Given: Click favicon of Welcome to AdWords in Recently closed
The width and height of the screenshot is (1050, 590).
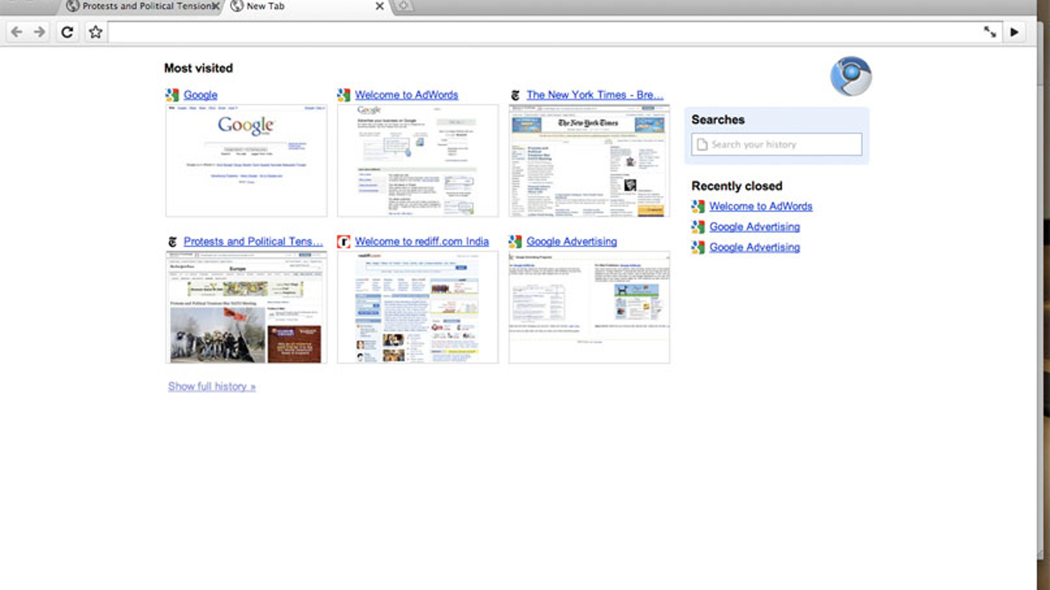Looking at the screenshot, I should (698, 206).
